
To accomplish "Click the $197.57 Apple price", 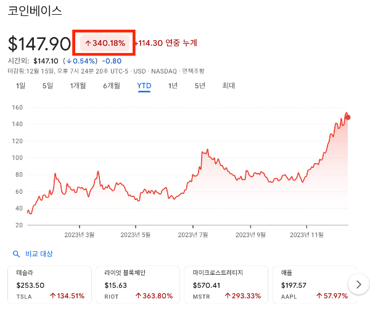I will tap(294, 285).
